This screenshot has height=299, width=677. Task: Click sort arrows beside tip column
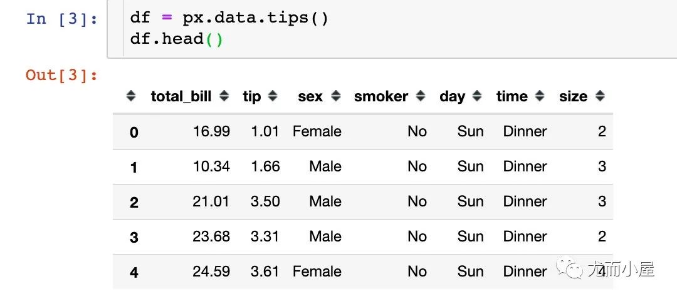click(x=273, y=96)
